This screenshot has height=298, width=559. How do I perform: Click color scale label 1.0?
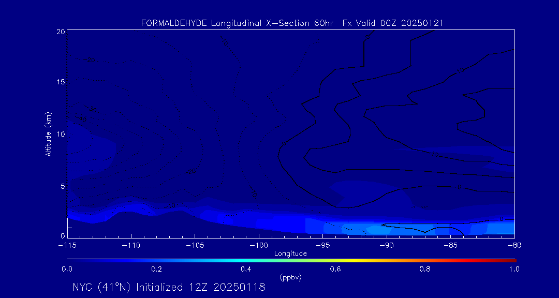tap(514, 269)
